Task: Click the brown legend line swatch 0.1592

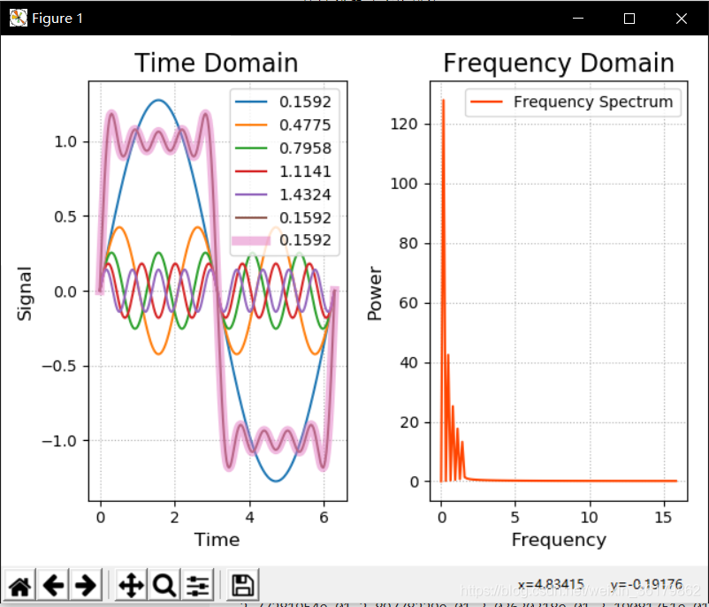Action: point(251,218)
